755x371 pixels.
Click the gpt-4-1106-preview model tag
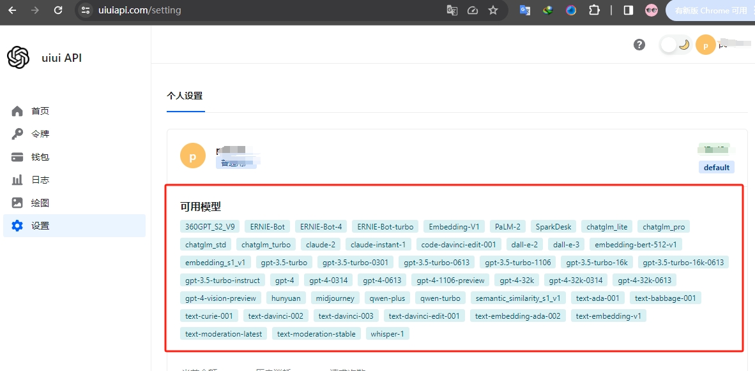tap(451, 280)
